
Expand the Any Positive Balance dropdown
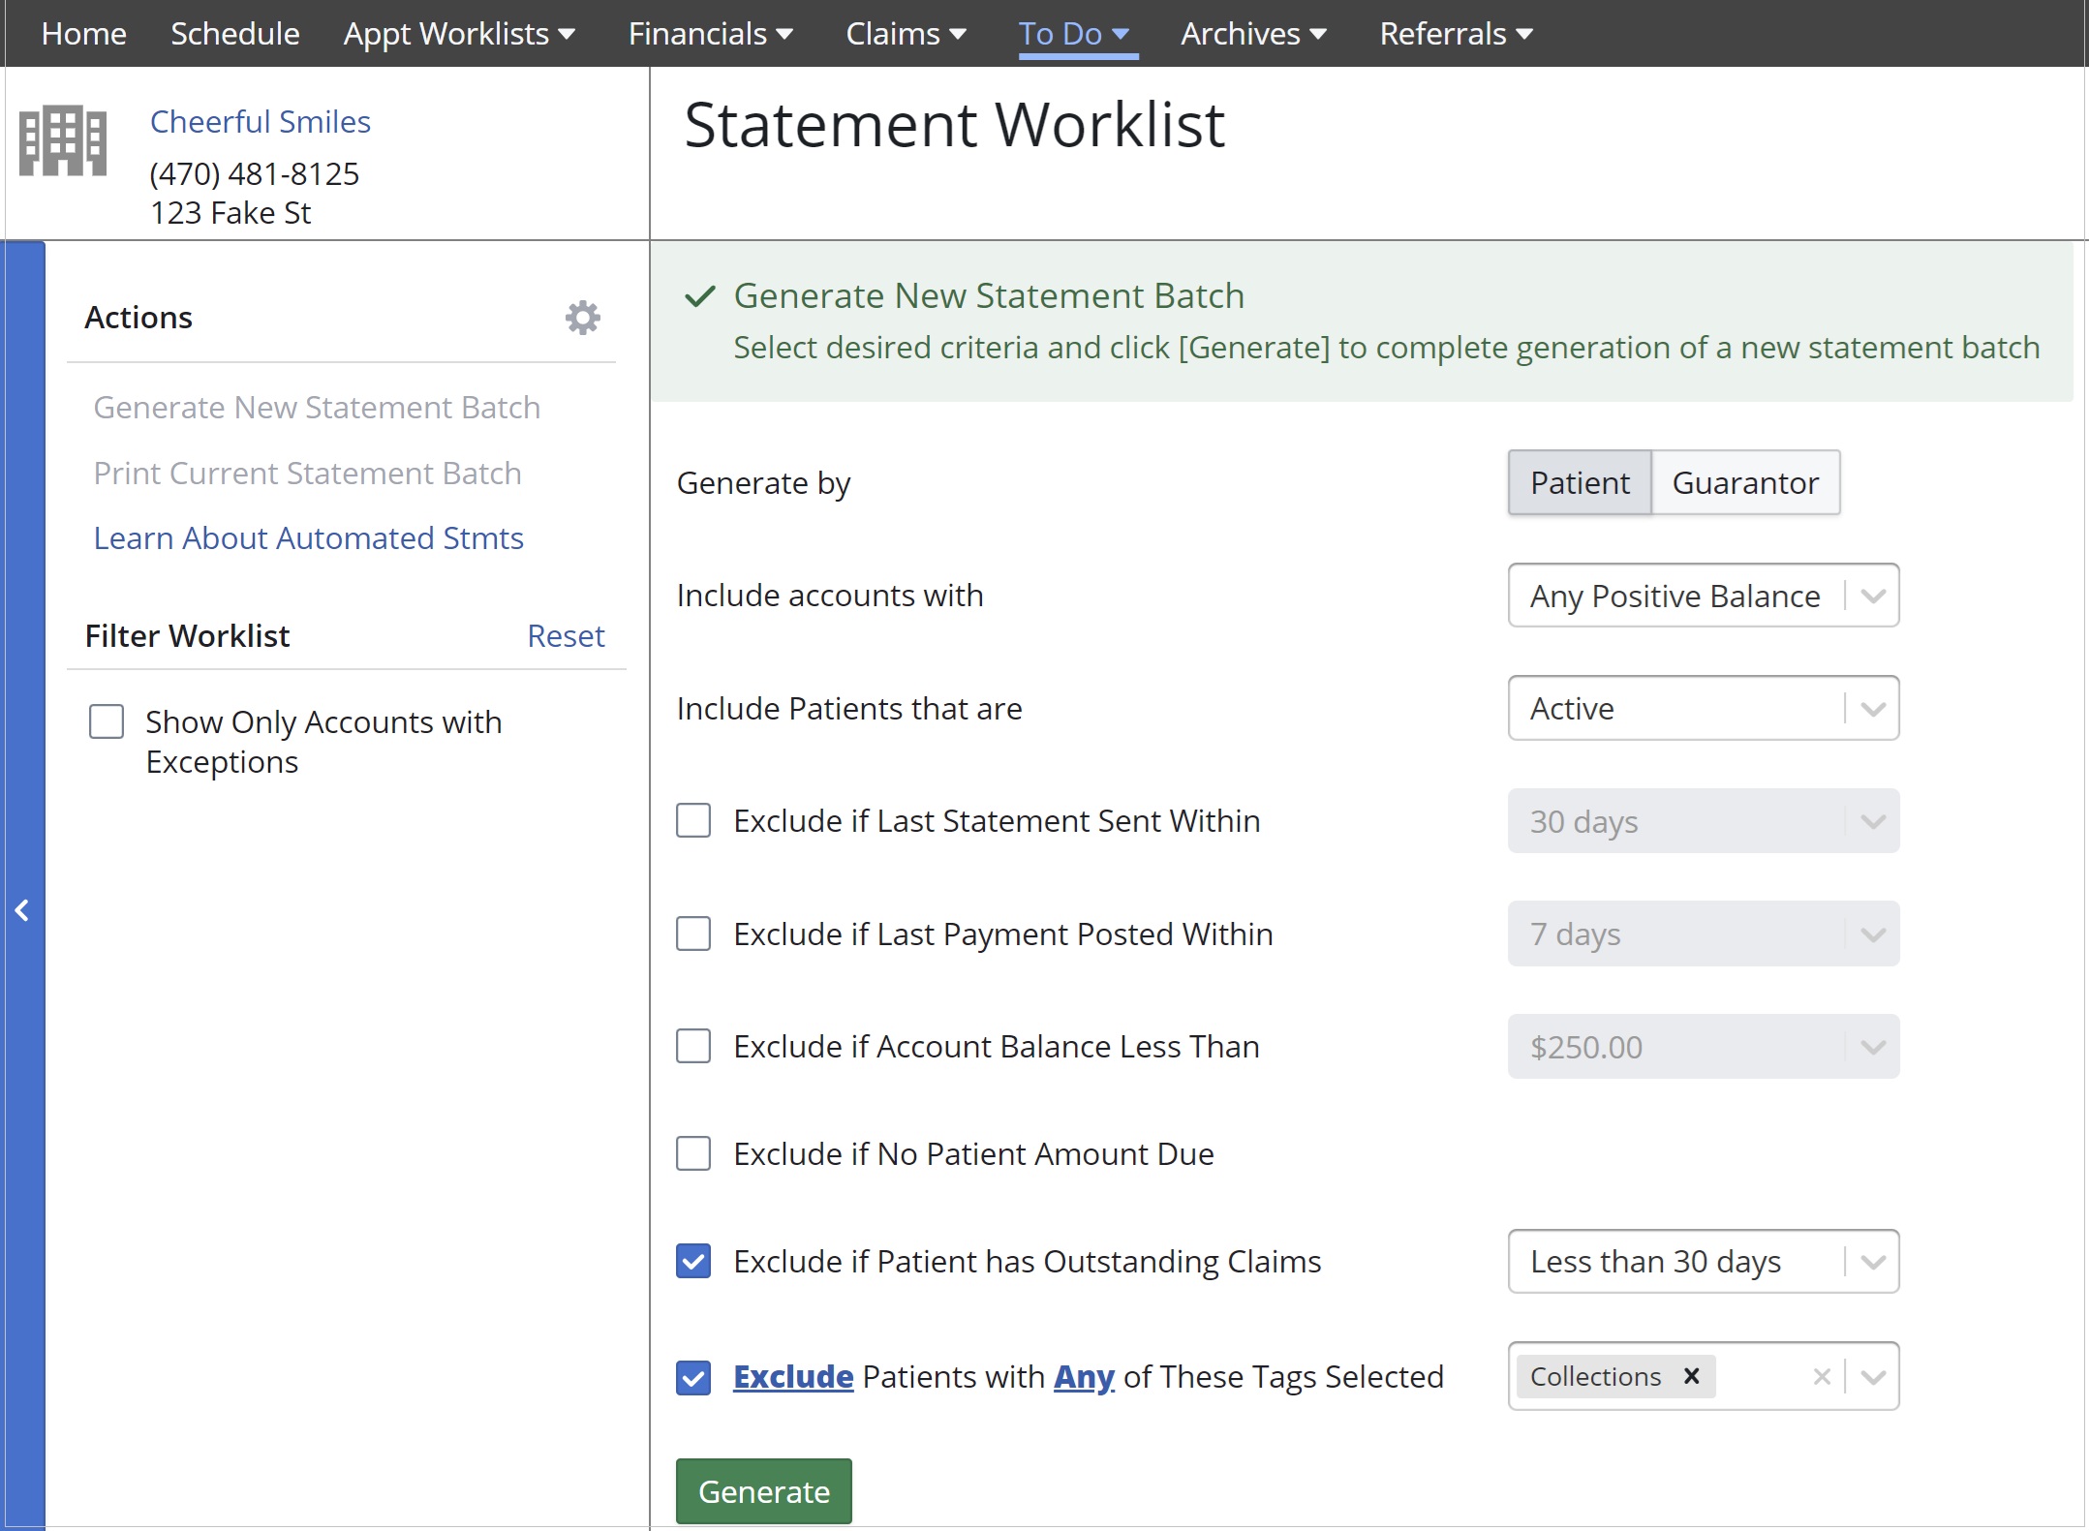click(x=1703, y=596)
